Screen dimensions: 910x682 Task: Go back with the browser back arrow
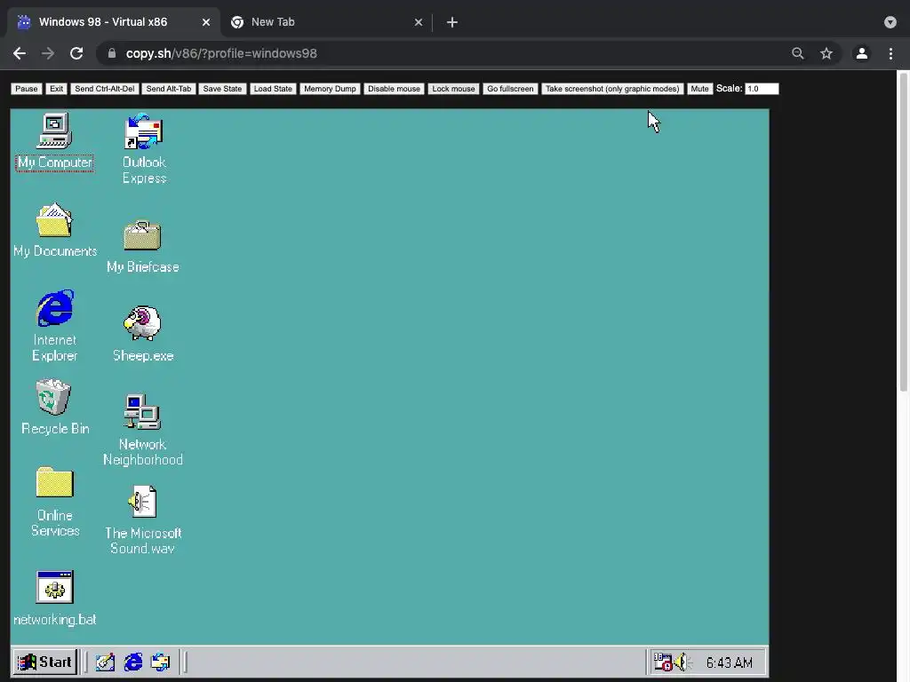click(20, 53)
